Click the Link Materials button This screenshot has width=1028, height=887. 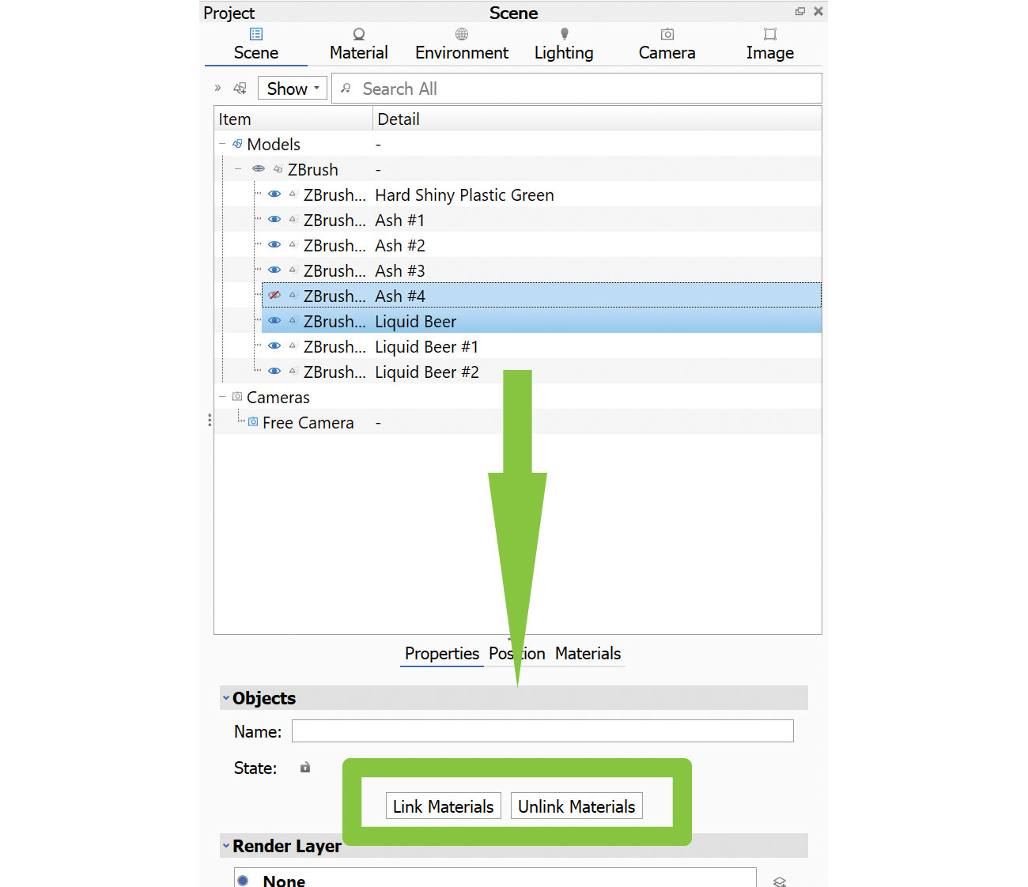[x=444, y=806]
